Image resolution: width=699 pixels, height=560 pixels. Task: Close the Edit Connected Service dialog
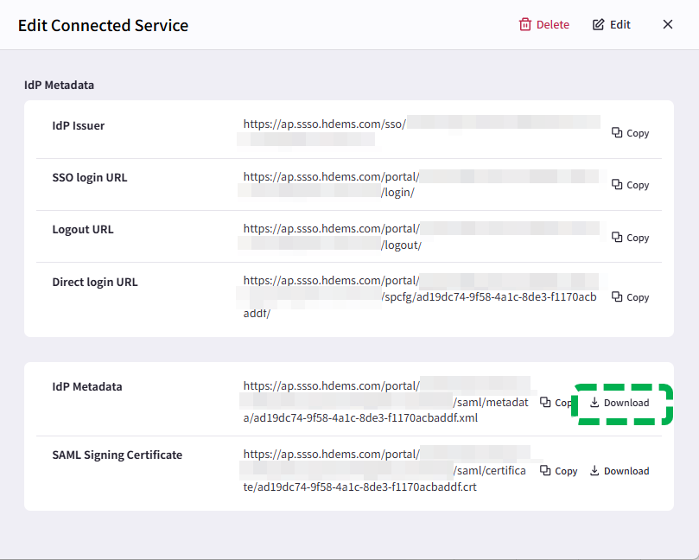667,24
